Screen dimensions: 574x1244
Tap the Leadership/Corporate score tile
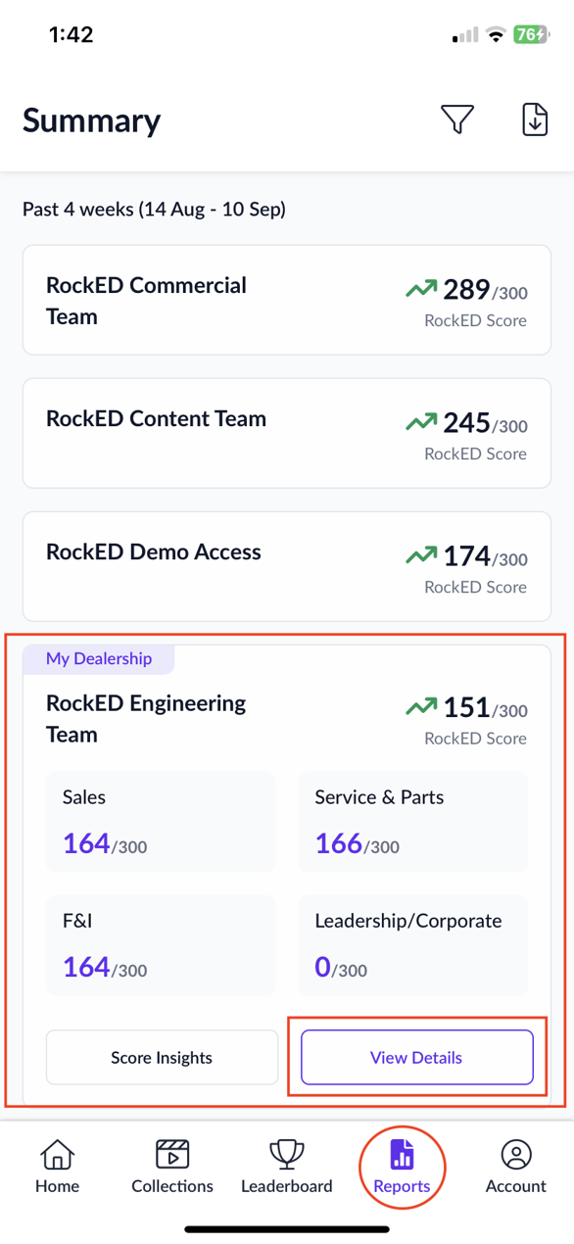pyautogui.click(x=412, y=944)
